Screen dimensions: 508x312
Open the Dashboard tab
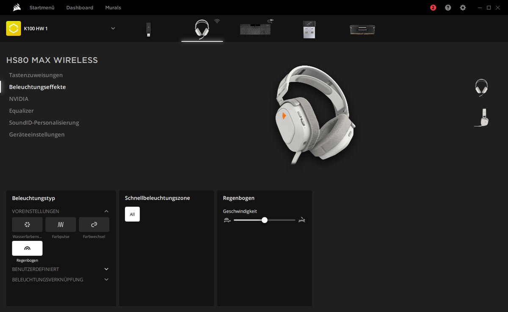pos(80,8)
